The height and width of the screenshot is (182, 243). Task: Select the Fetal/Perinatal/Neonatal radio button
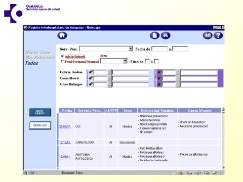[x=62, y=61]
